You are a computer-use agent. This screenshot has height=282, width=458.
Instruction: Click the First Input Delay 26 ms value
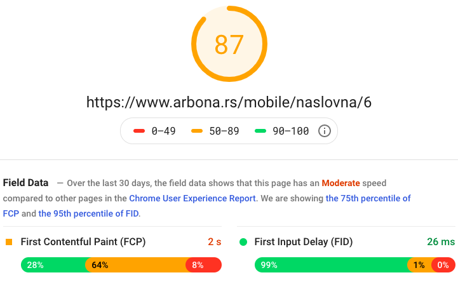(x=441, y=242)
